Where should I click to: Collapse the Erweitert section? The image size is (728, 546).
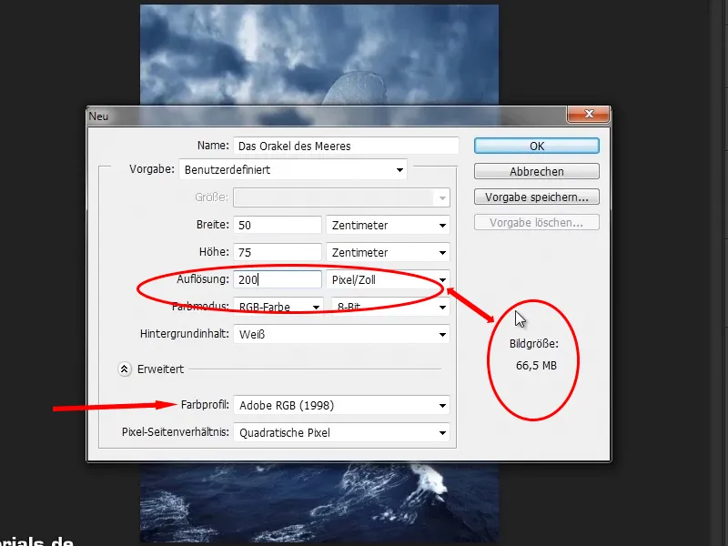tap(124, 369)
